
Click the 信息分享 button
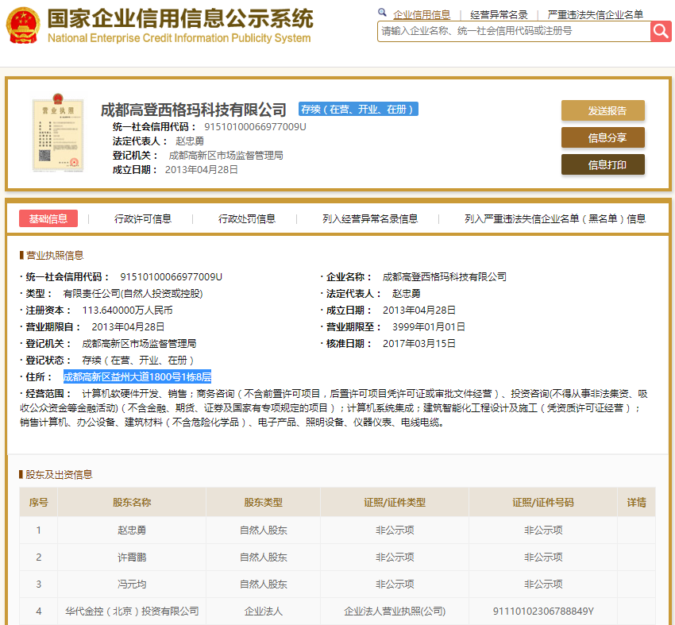(603, 137)
